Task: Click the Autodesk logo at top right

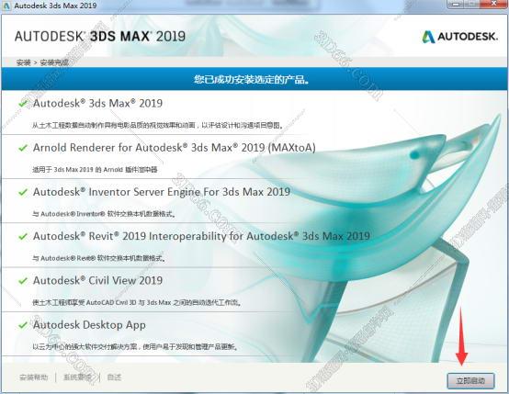Action: 459,37
